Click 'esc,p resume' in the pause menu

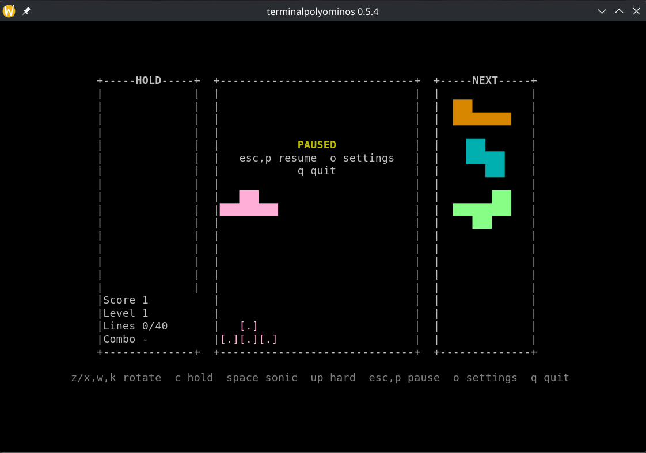pos(278,158)
